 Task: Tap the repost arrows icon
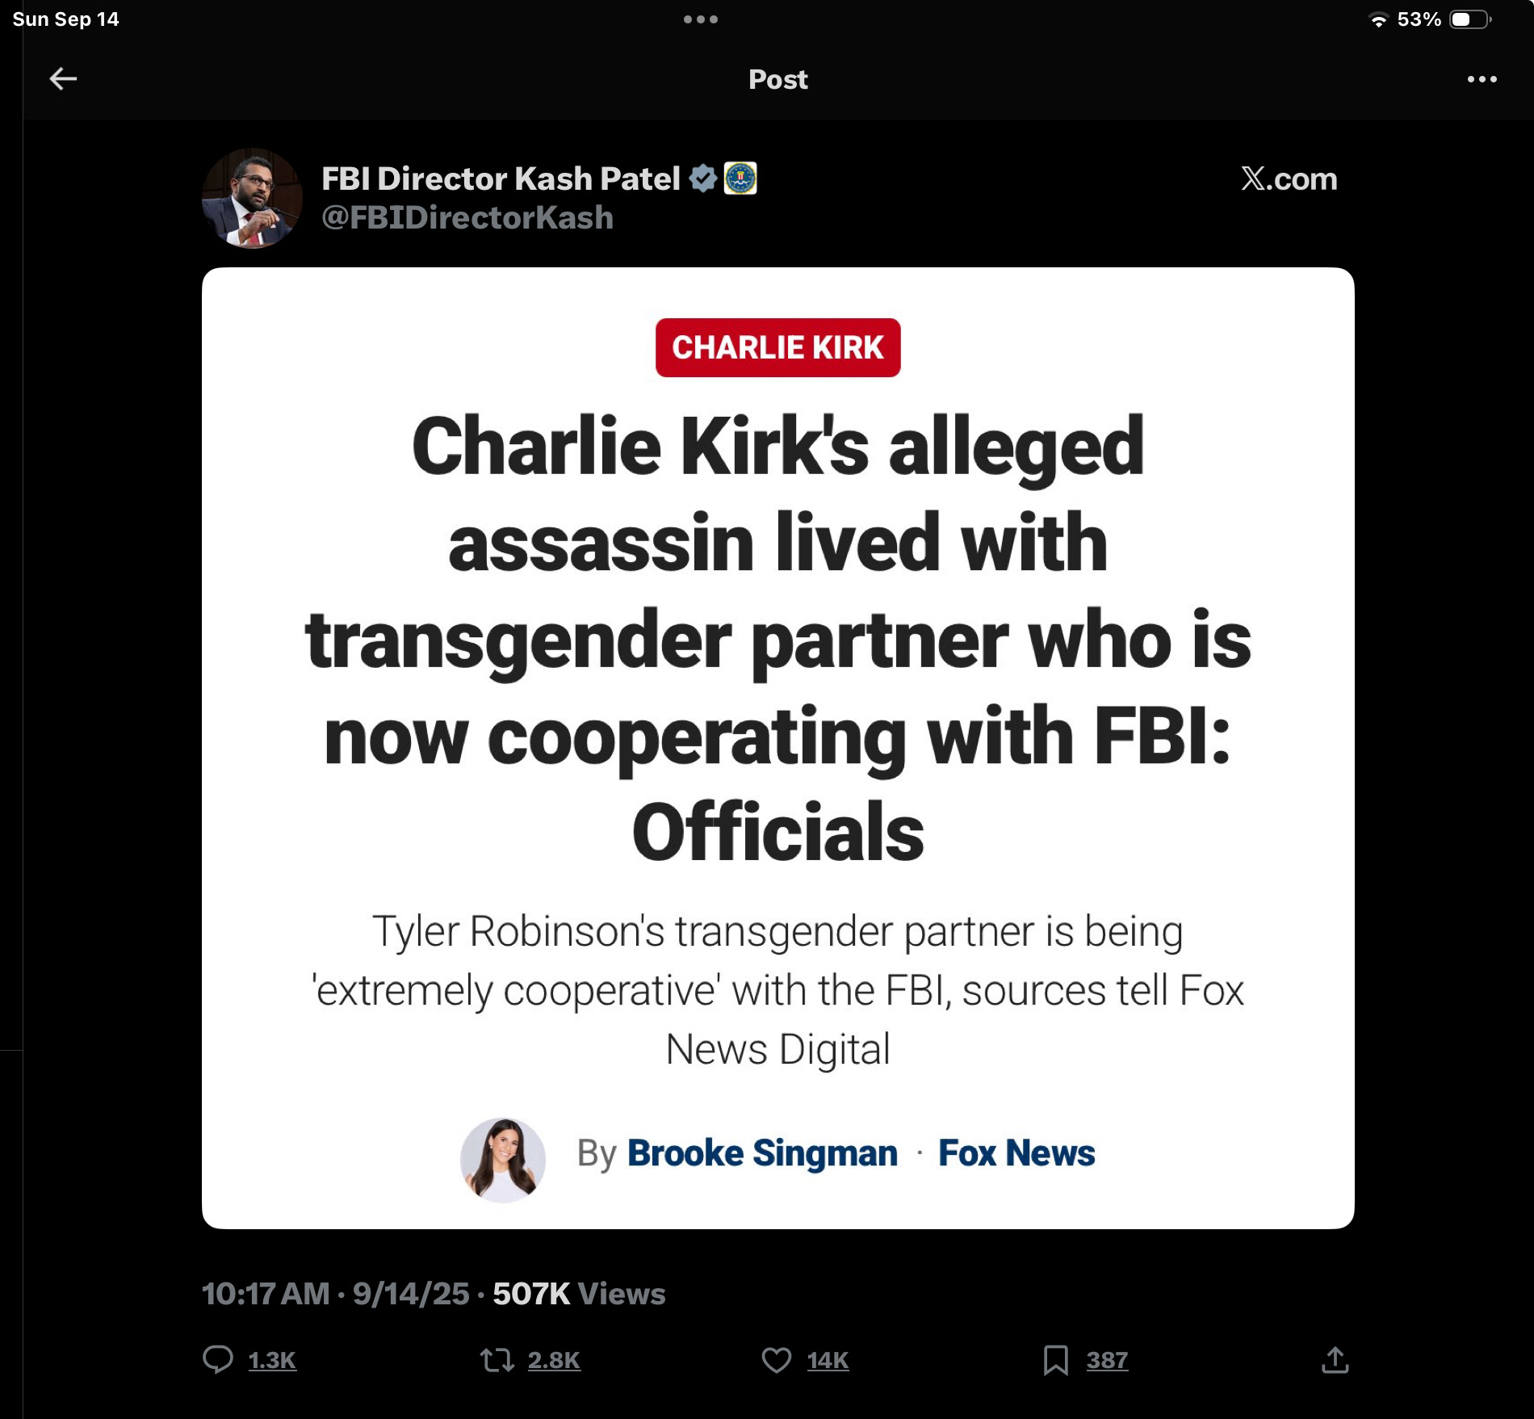point(497,1360)
